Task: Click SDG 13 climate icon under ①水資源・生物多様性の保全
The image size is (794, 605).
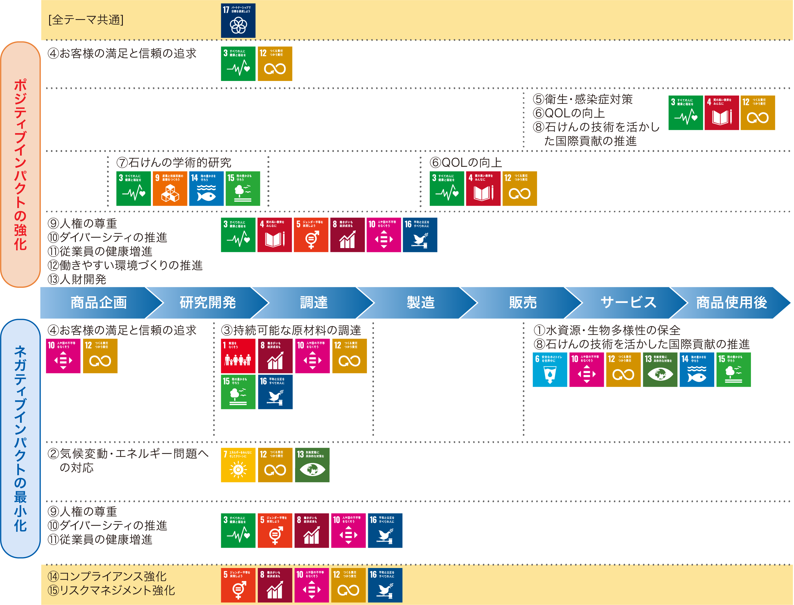Action: (660, 370)
